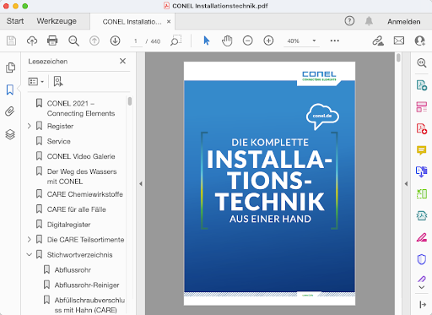This screenshot has height=315, width=432.
Task: Open the Abflussrohr bookmark
Action: (73, 270)
